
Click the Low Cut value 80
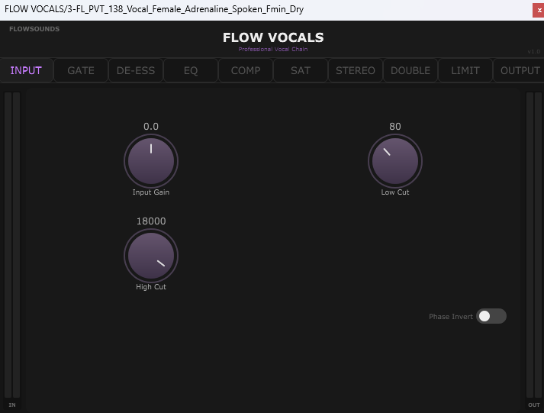395,126
